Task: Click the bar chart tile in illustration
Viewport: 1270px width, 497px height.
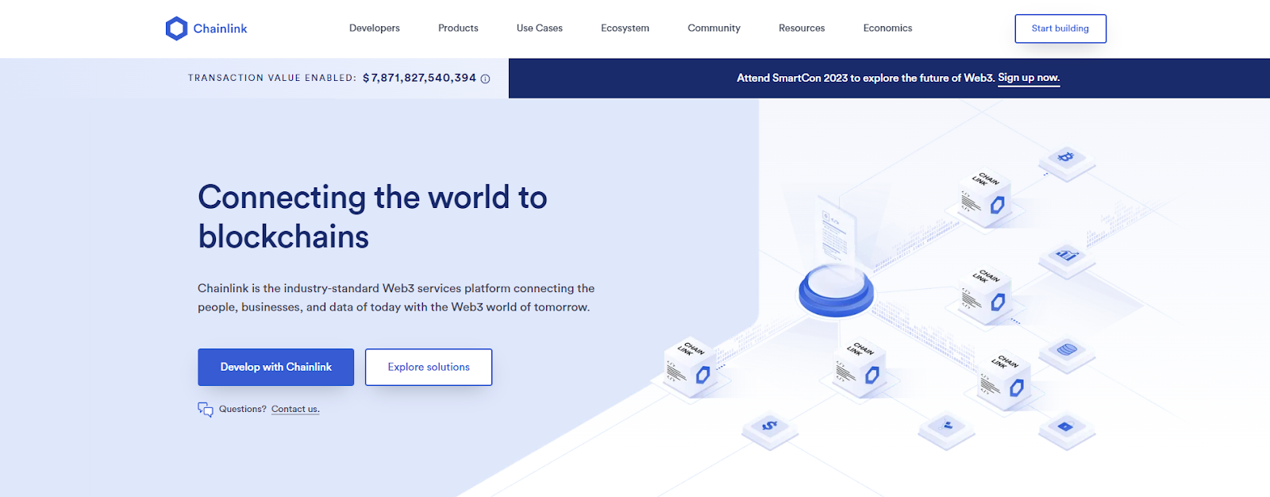Action: click(1066, 256)
